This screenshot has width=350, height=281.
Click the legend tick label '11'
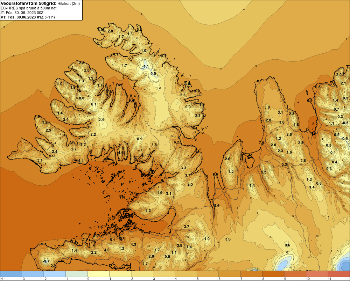[329, 279]
